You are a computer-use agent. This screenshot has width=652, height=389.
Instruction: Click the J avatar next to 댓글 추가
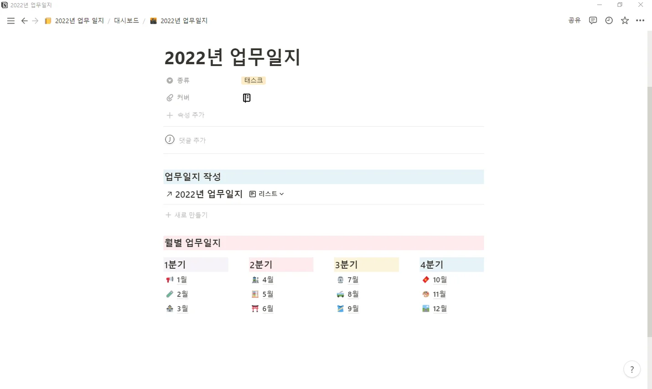click(x=170, y=139)
